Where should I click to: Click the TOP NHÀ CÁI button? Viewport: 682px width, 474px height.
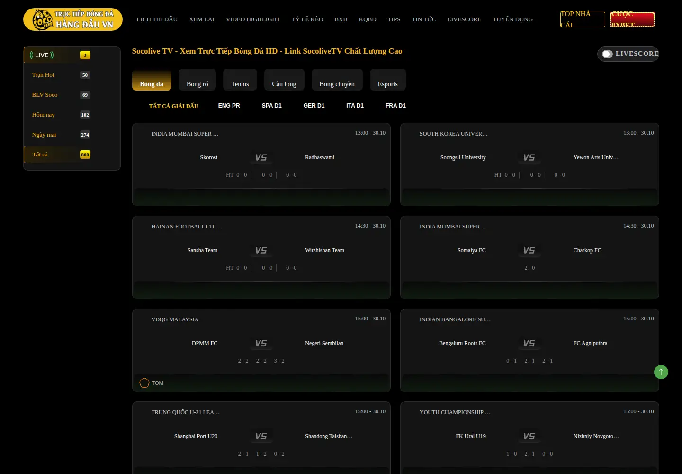click(x=583, y=19)
